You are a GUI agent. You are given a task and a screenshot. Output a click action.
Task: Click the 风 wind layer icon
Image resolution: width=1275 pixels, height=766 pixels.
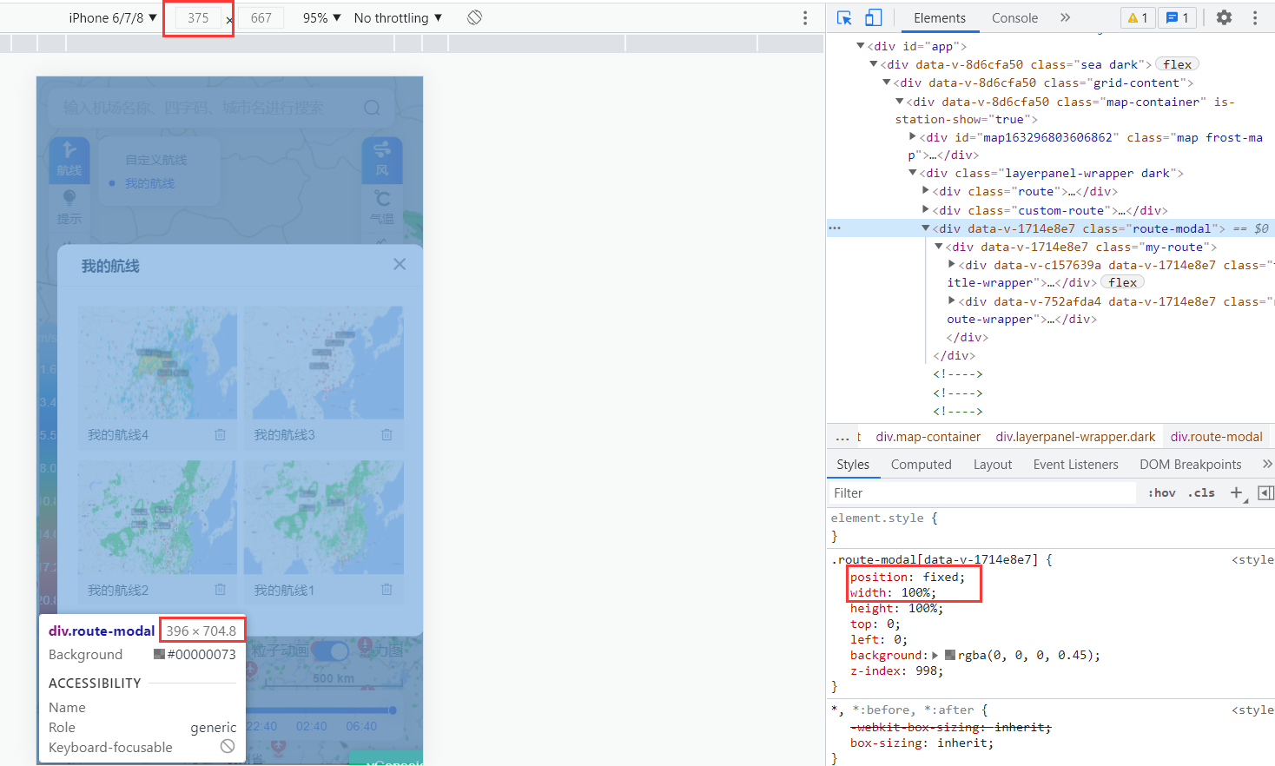(x=382, y=159)
